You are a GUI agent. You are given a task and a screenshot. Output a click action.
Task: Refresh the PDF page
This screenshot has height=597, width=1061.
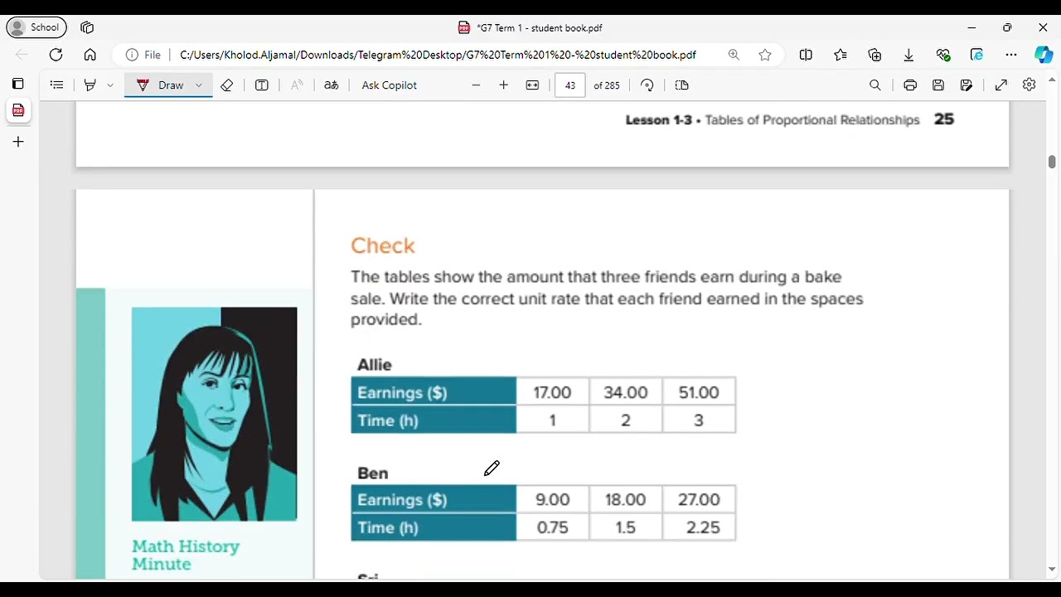pos(56,55)
